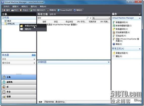Sort by the 名称 column header
The height and width of the screenshot is (106, 144).
tap(44, 22)
